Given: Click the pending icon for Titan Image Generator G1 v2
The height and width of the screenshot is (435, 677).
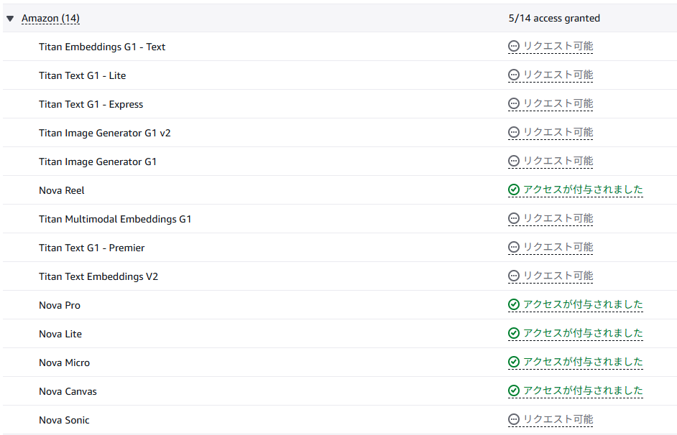Looking at the screenshot, I should (x=514, y=132).
